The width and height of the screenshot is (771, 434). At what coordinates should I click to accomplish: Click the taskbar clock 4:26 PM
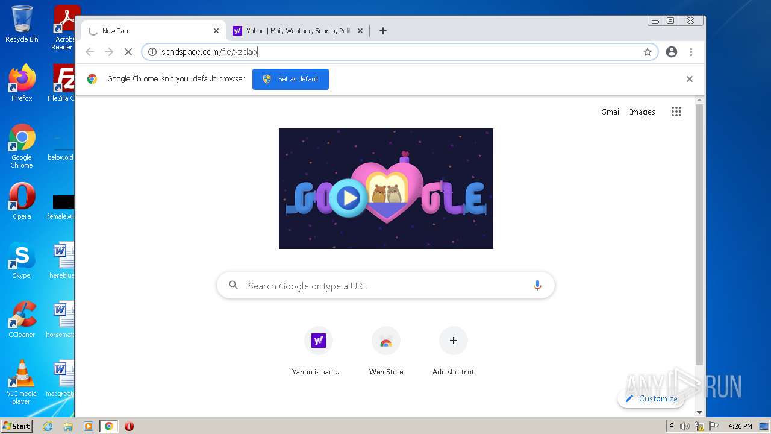pos(740,426)
